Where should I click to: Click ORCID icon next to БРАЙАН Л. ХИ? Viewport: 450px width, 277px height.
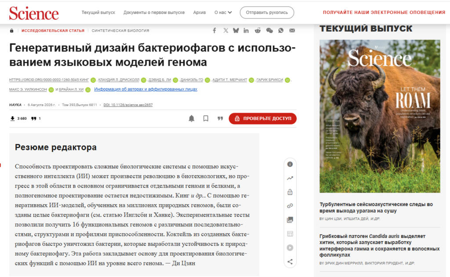pos(88,89)
